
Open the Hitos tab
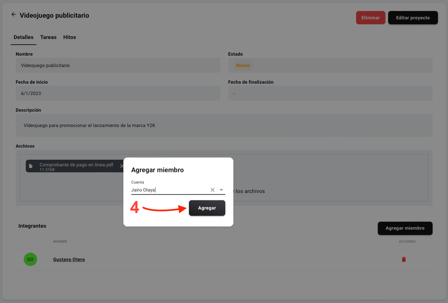70,37
